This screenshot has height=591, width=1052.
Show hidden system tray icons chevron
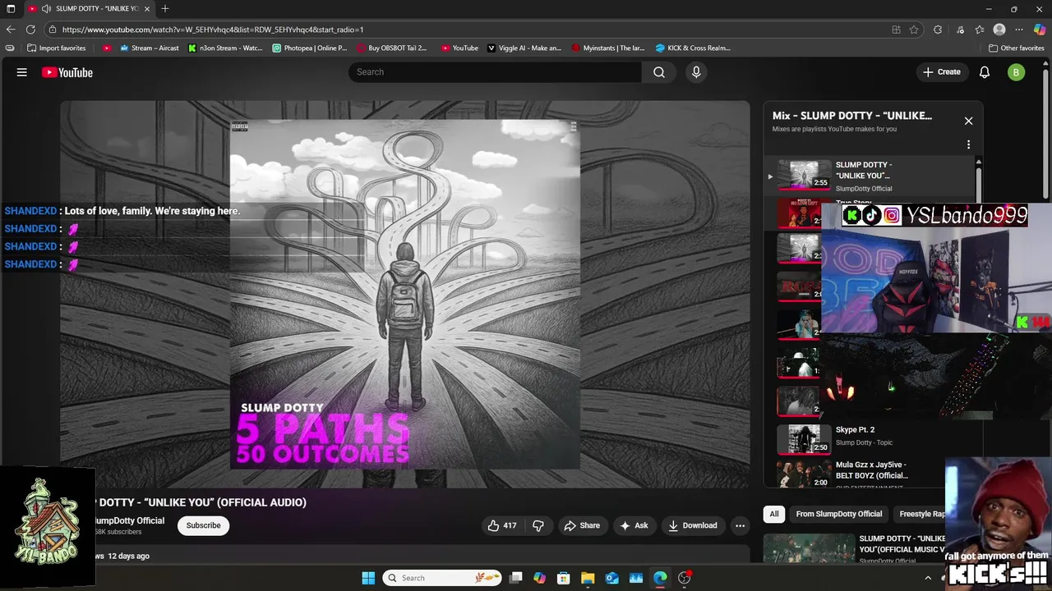928,578
